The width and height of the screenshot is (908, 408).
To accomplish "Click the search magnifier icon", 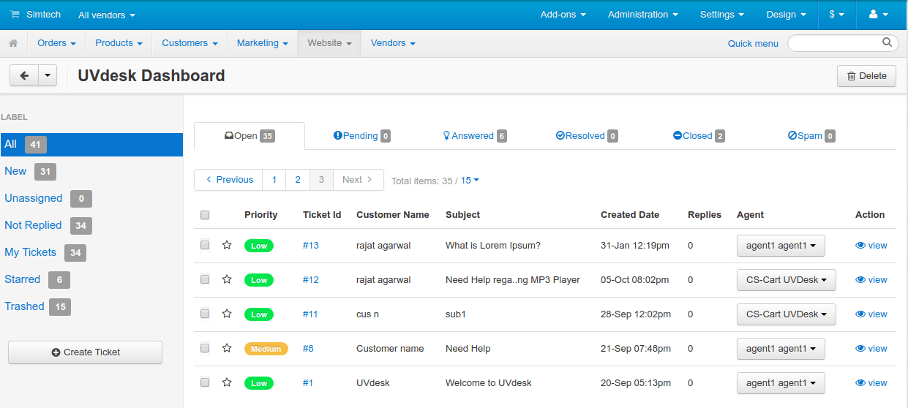I will [x=887, y=42].
